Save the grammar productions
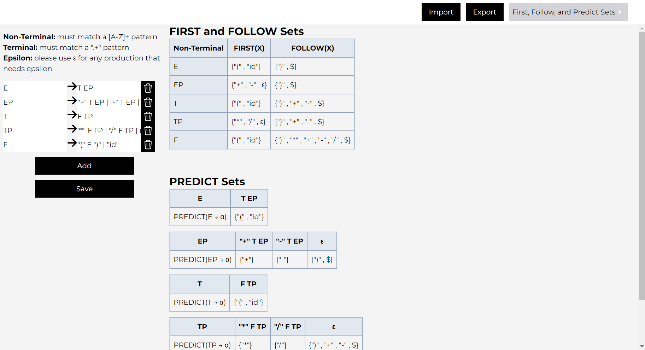 84,189
